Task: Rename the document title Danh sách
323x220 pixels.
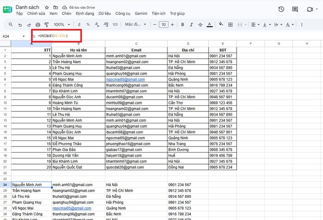Action: tap(27, 7)
